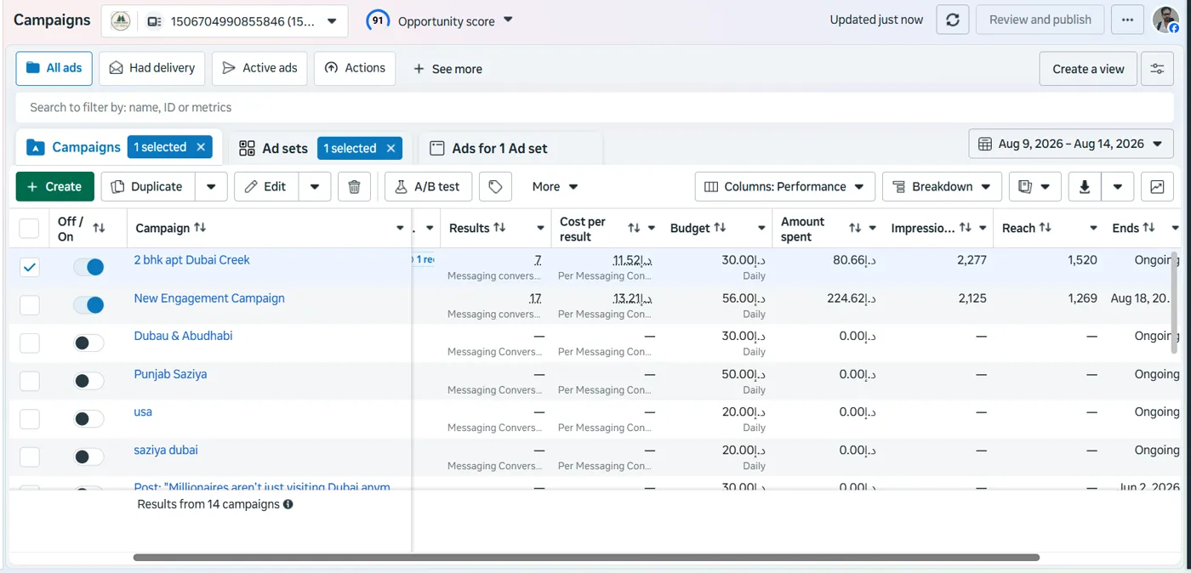This screenshot has width=1191, height=573.
Task: Clear the Ad sets 1 selected chip
Action: click(390, 148)
